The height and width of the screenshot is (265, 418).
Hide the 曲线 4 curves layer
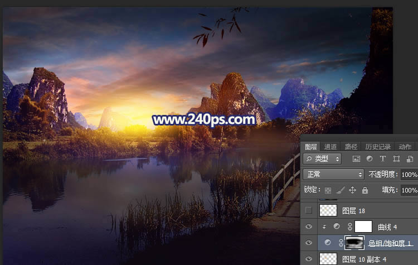pos(308,227)
